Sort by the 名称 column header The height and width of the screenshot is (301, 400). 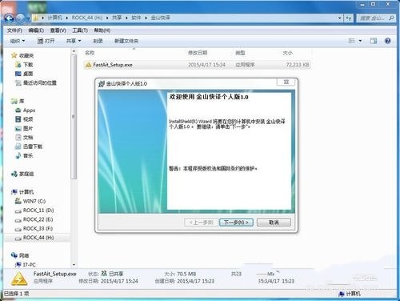click(90, 53)
